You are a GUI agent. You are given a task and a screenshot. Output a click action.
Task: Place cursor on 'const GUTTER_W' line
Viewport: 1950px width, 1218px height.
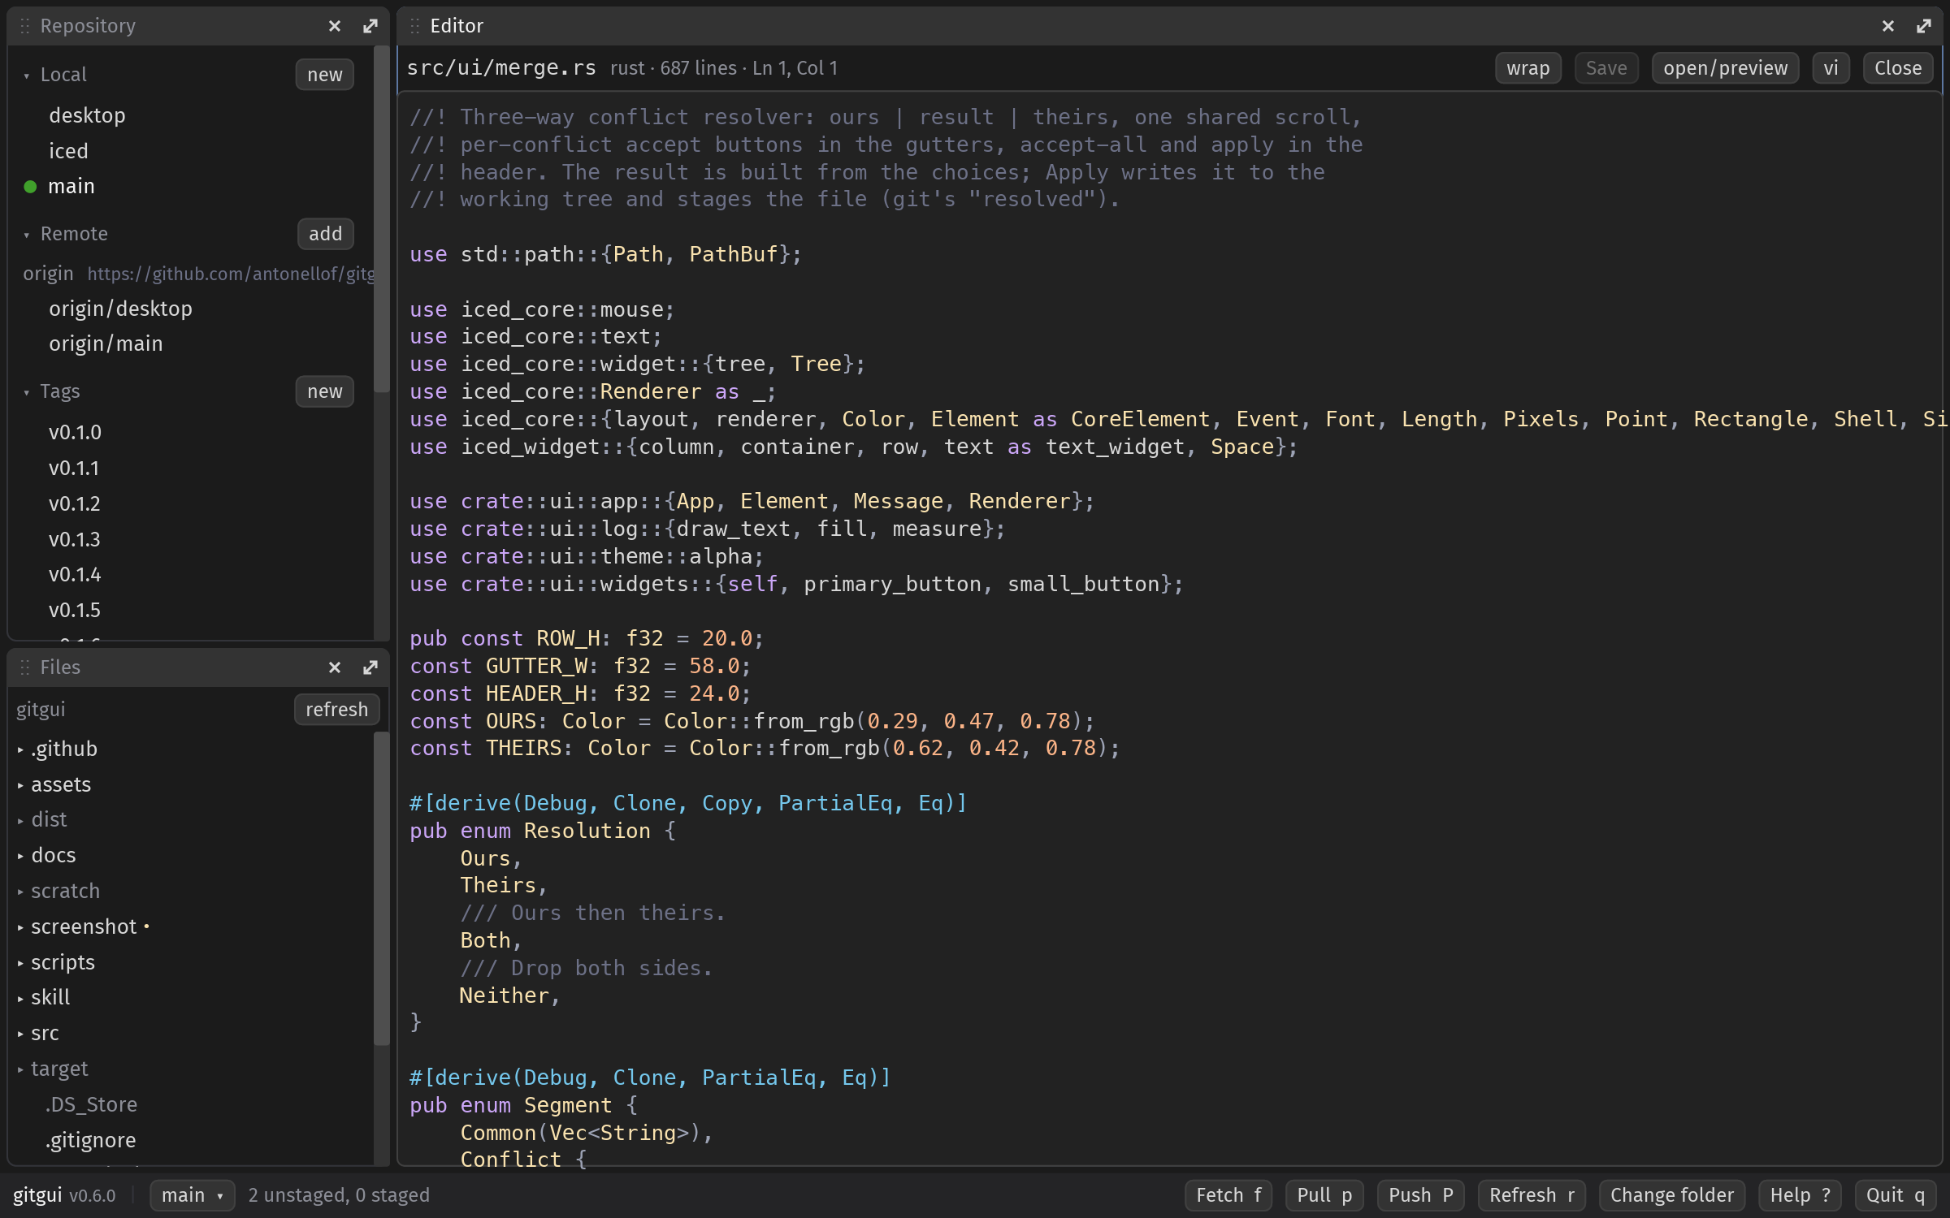pos(580,667)
